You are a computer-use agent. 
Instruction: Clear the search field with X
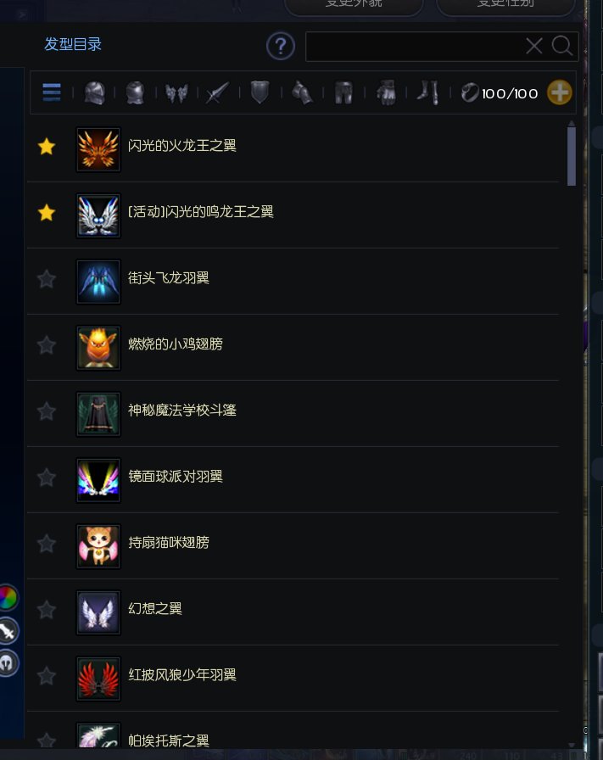[534, 47]
